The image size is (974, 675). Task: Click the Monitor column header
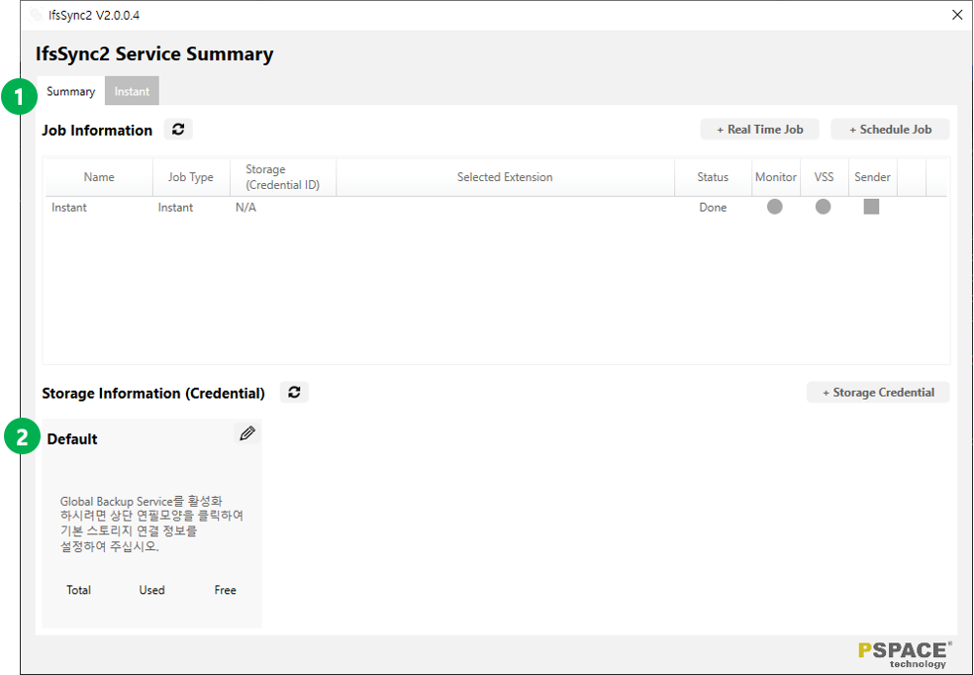click(x=776, y=177)
